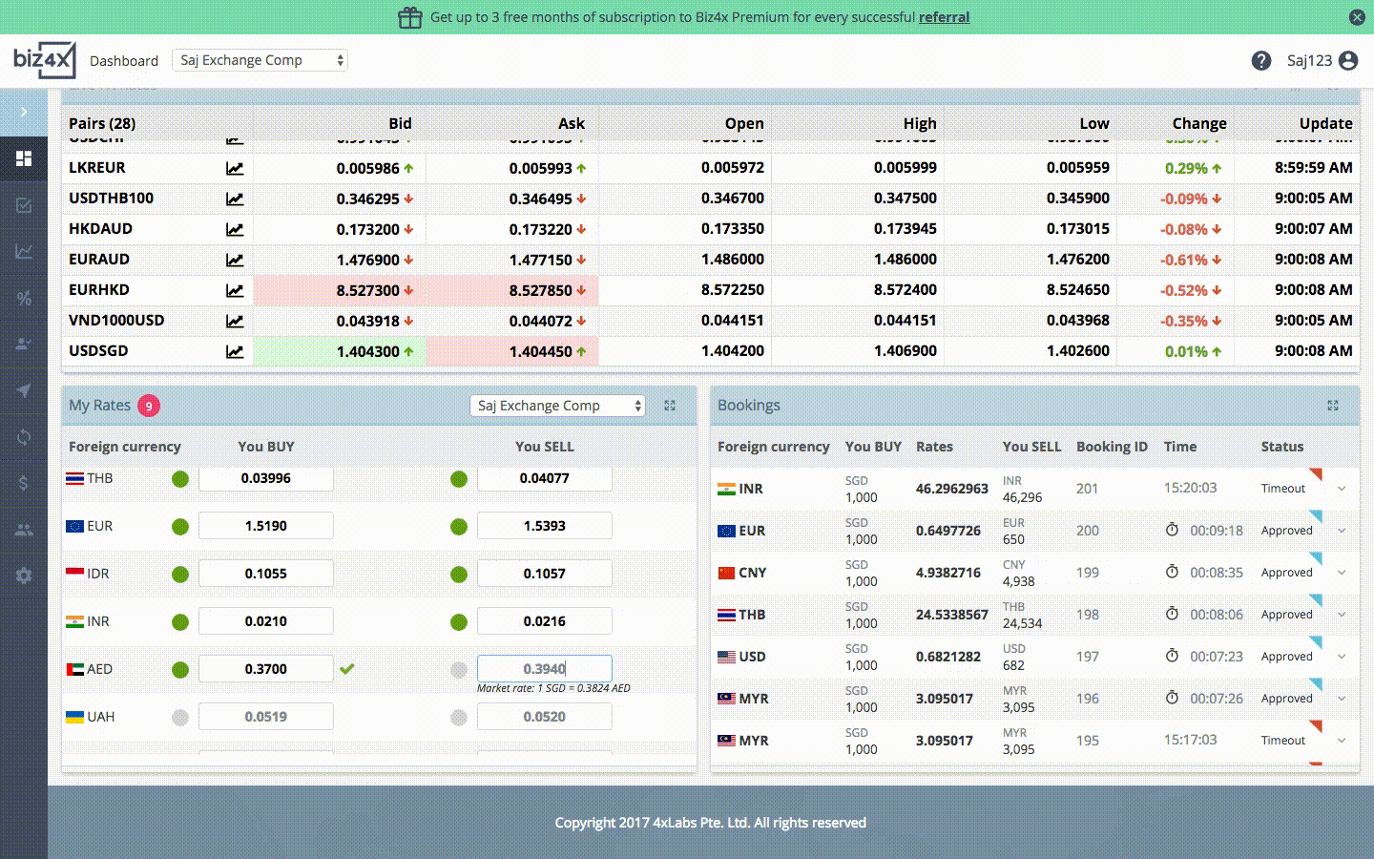Viewport: 1374px width, 859px height.
Task: Toggle AED You BUY status dot
Action: [180, 670]
